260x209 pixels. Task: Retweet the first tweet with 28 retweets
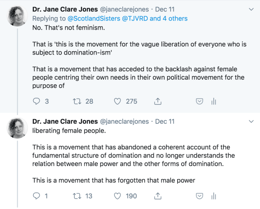pyautogui.click(x=77, y=101)
